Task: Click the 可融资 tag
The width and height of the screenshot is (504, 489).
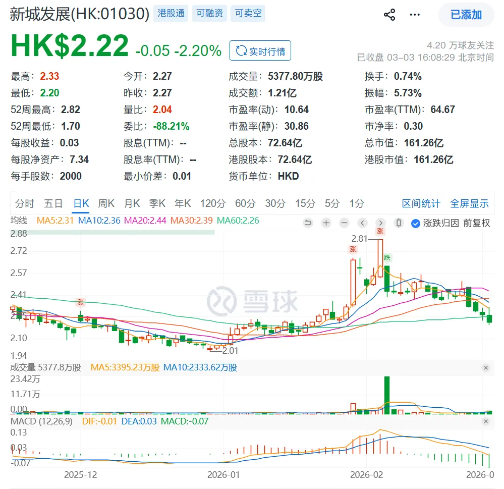Action: coord(209,13)
